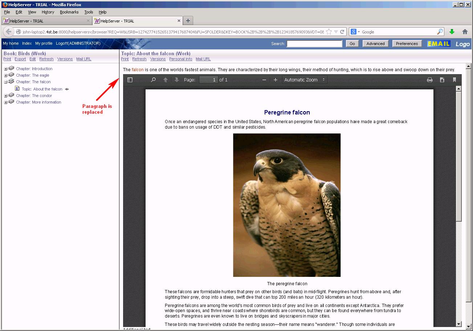This screenshot has width=473, height=331.
Task: Click topic panel Mail URL link
Action: [203, 59]
